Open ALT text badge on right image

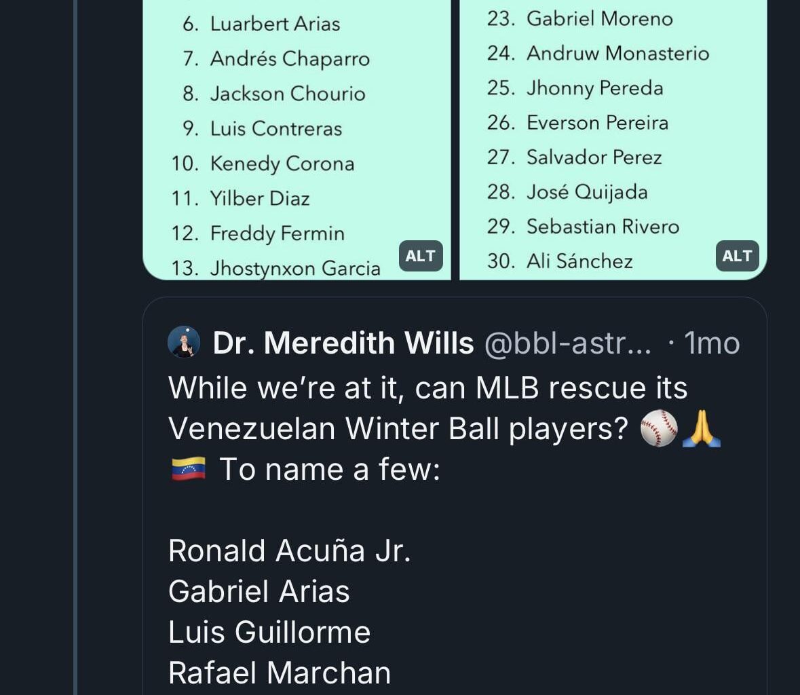(x=737, y=256)
